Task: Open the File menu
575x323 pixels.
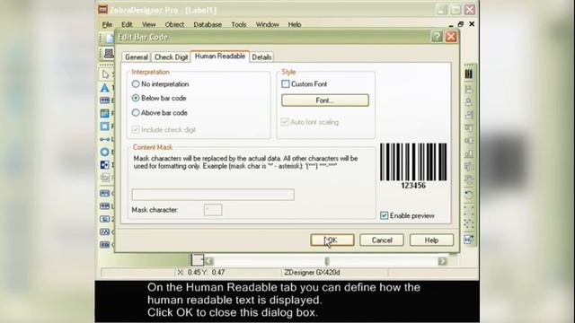Action: pos(107,24)
